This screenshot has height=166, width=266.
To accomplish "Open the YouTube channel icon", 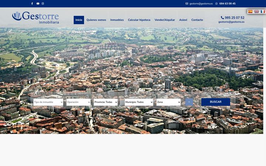I will pos(38,4).
